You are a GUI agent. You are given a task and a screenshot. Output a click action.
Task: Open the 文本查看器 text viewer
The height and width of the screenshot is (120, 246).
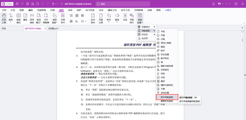(x=46, y=18)
